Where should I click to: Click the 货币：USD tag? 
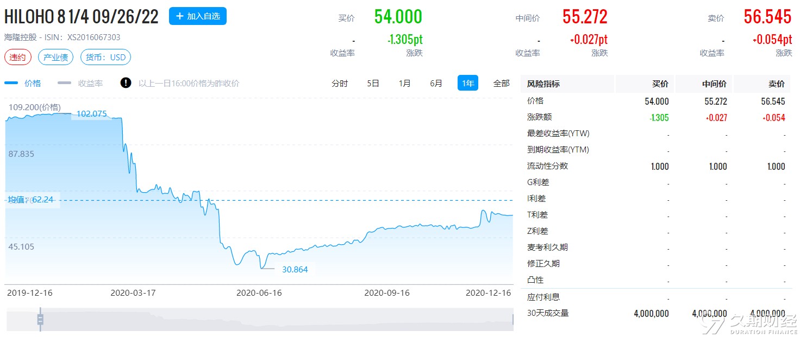(x=105, y=57)
